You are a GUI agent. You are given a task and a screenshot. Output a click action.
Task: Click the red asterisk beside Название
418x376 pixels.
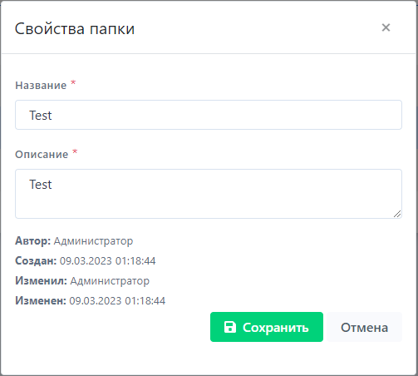pos(73,82)
